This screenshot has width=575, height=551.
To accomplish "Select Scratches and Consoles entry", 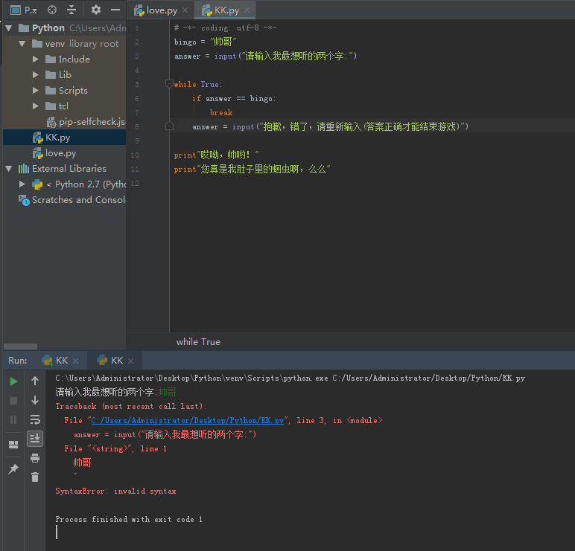I will click(72, 200).
